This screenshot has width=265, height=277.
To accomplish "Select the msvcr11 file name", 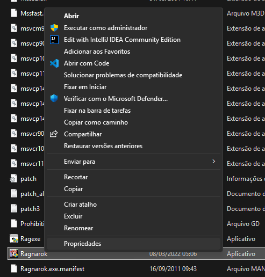I will click(x=32, y=164).
